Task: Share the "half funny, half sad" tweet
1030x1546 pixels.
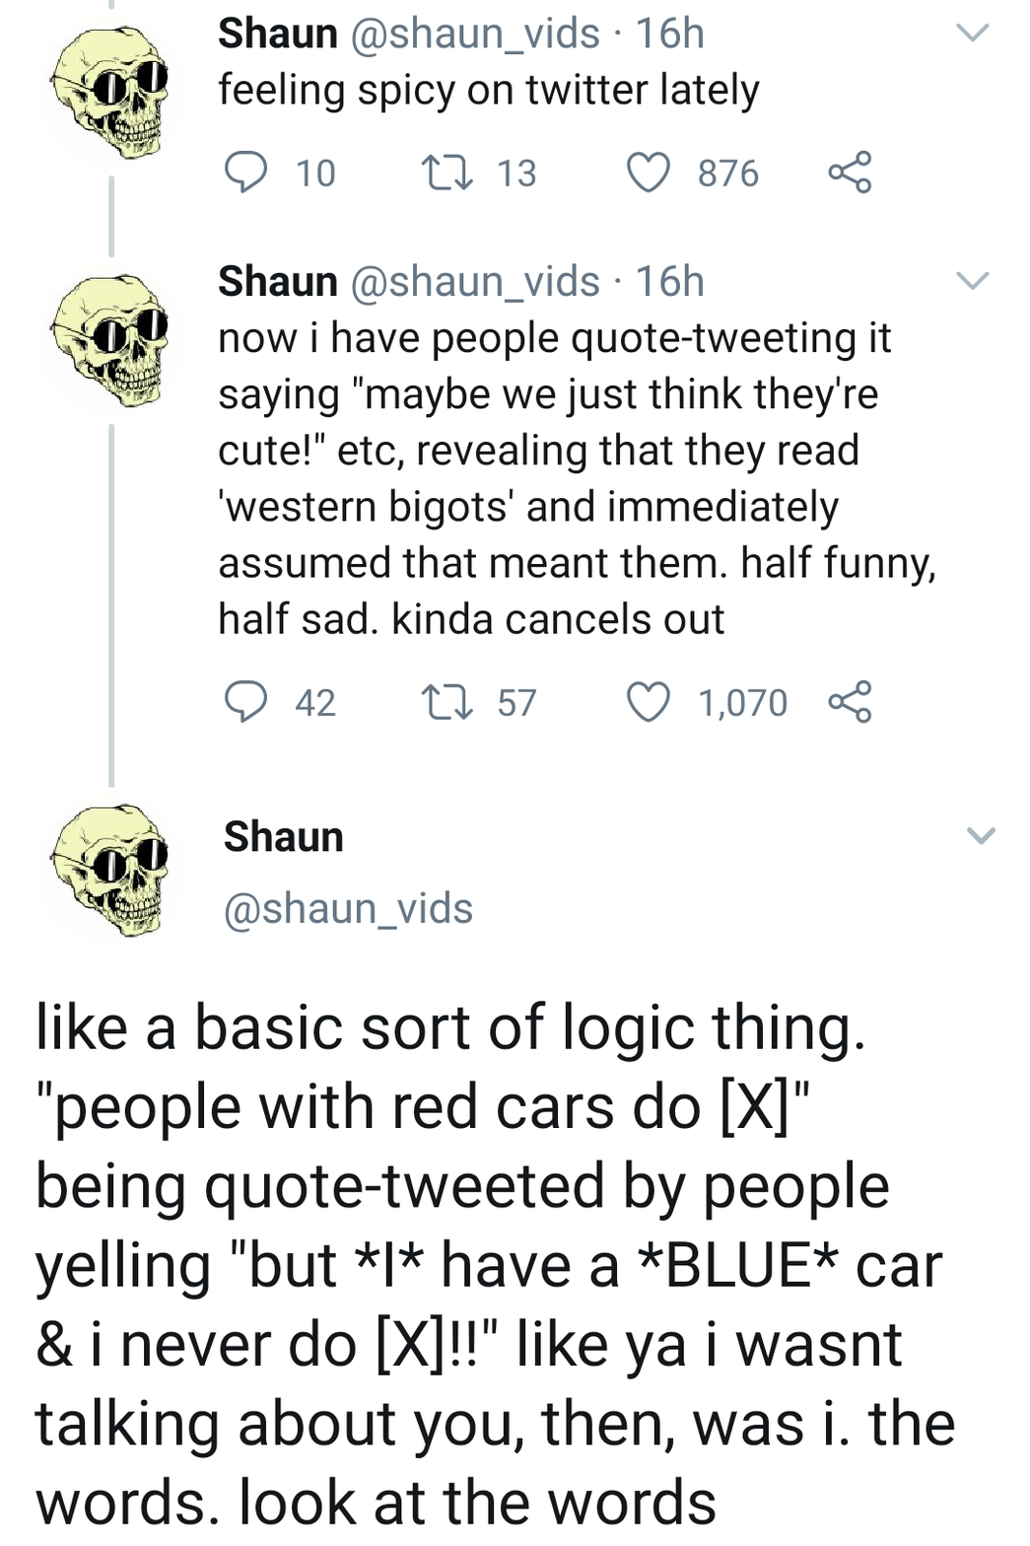Action: click(x=850, y=702)
